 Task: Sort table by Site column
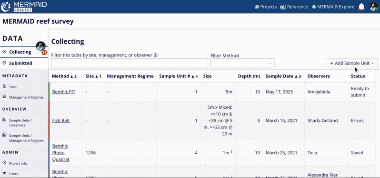click(93, 76)
